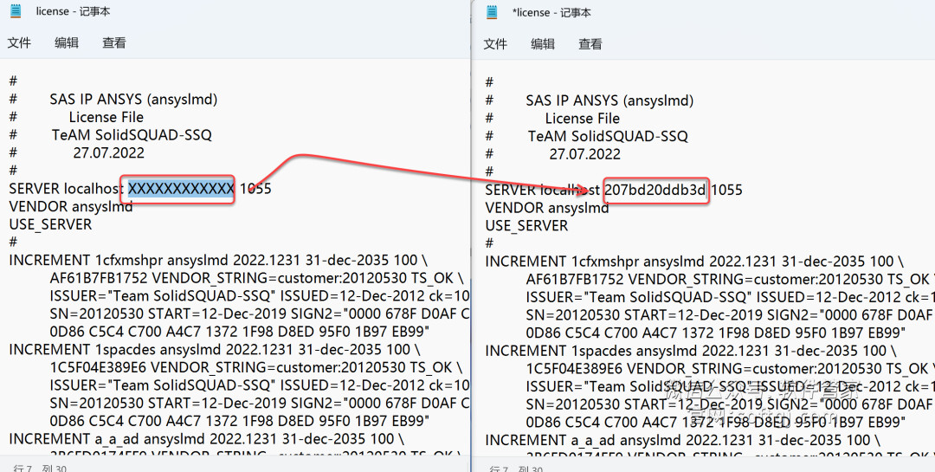Click 'USE_SERVER' line in right window
The height and width of the screenshot is (472, 935).
[x=526, y=226]
